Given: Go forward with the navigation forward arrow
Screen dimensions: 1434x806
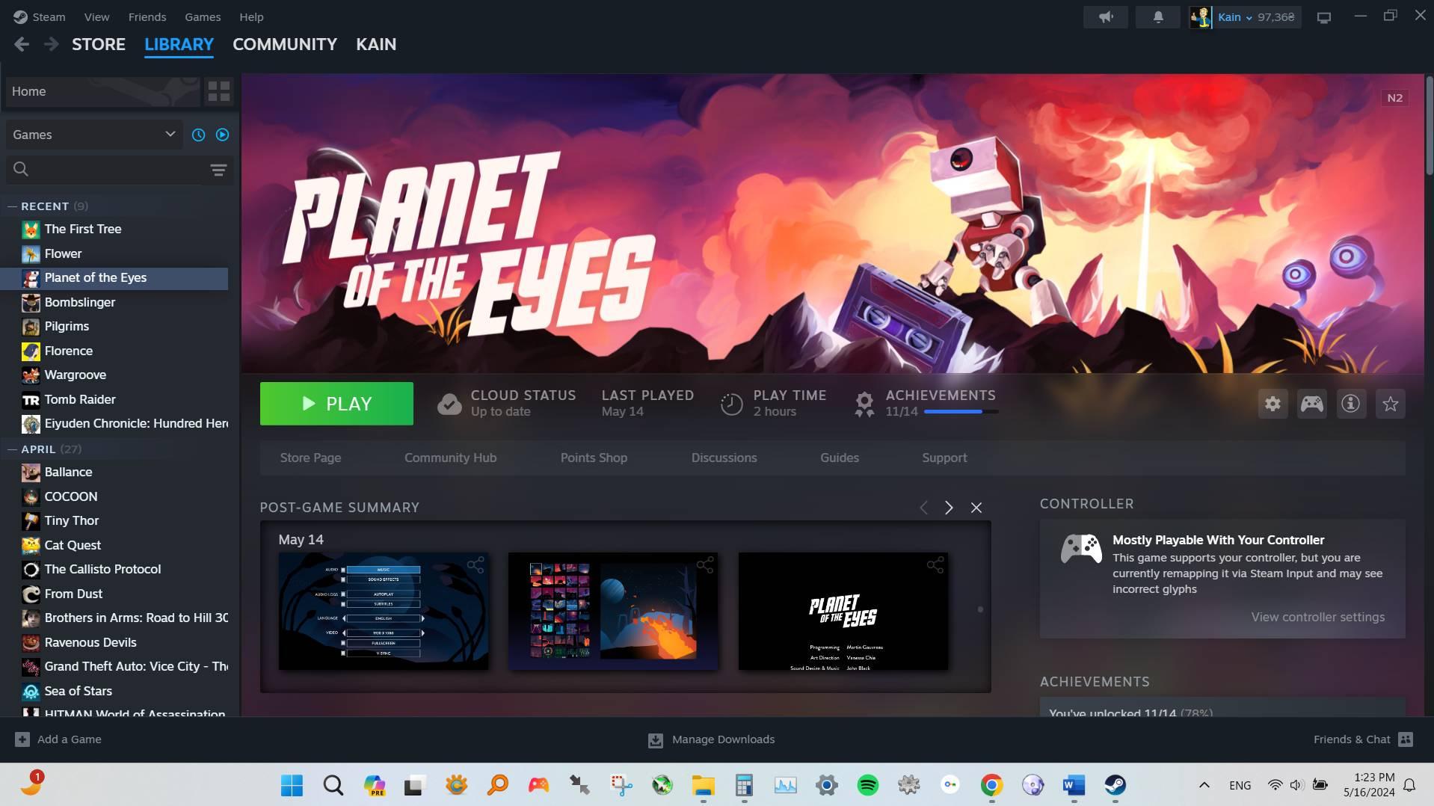Looking at the screenshot, I should click(51, 45).
